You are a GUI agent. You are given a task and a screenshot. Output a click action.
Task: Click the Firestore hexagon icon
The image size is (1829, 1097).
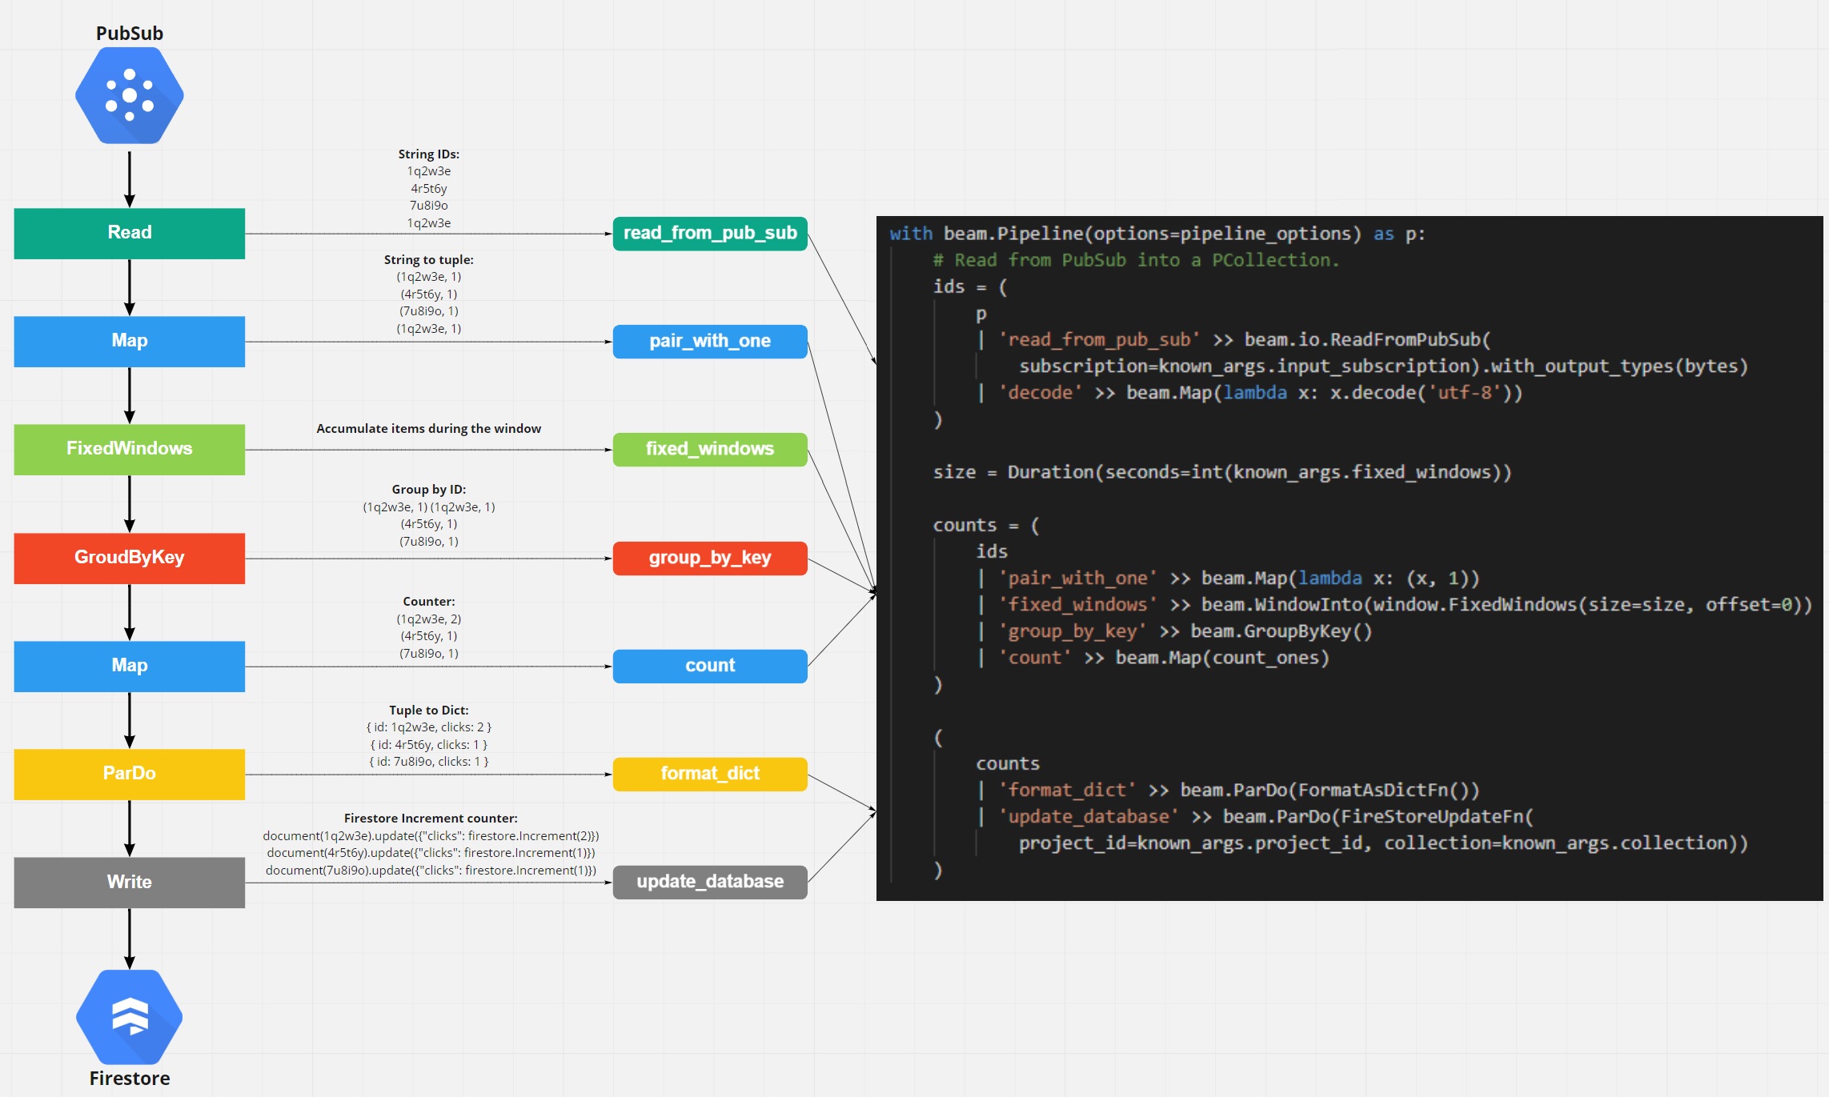click(129, 1016)
